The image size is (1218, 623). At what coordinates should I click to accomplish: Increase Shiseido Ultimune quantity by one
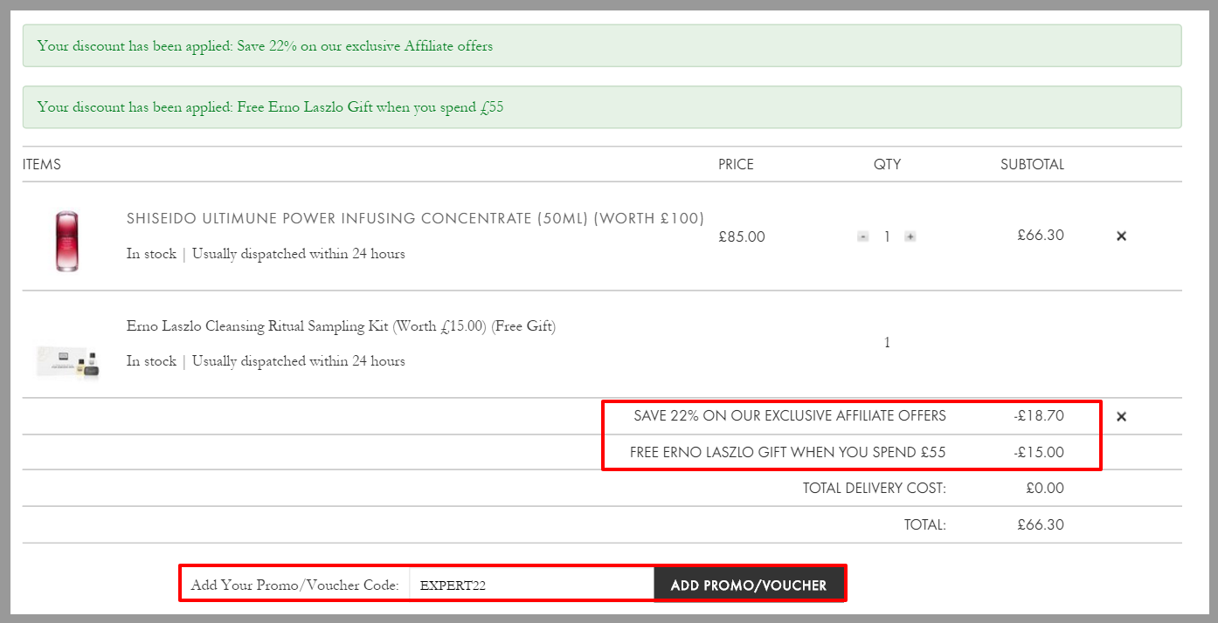910,236
